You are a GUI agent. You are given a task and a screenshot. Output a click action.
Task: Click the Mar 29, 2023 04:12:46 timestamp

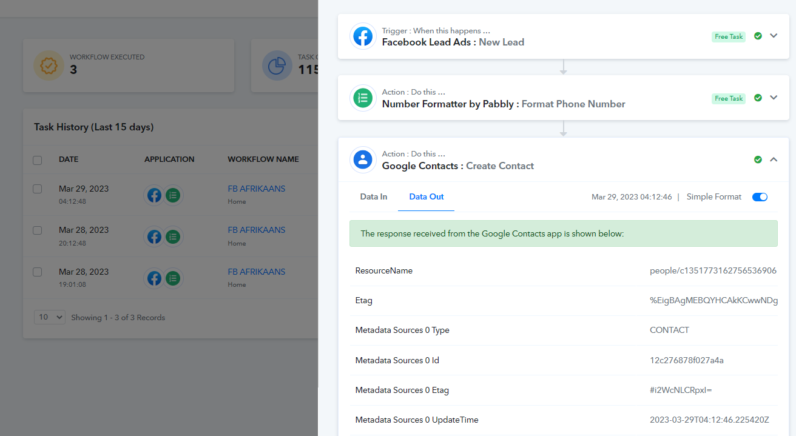[x=632, y=197]
